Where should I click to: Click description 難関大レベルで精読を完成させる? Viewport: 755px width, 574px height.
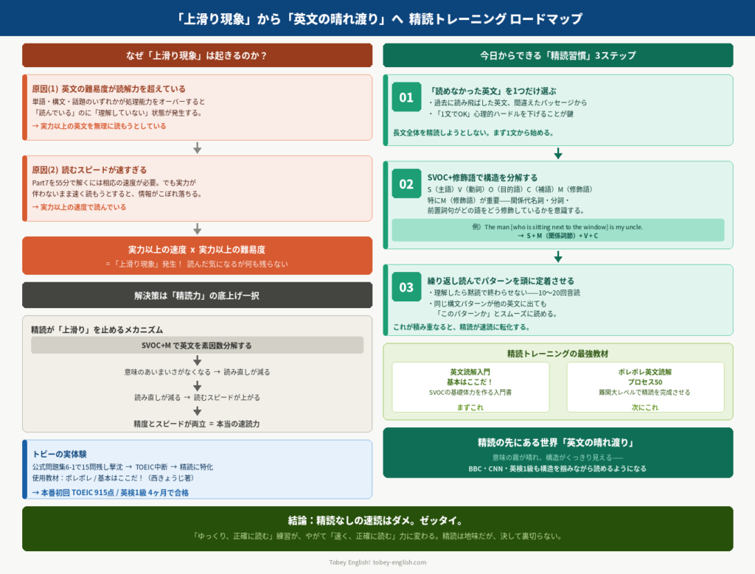(x=644, y=392)
